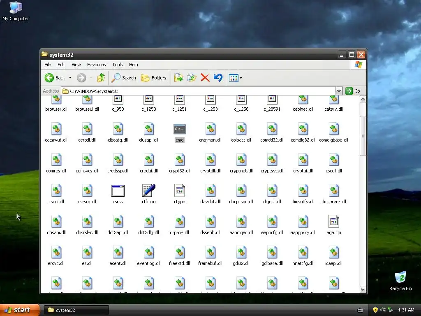Click the Copy To toolbar icon

(192, 78)
